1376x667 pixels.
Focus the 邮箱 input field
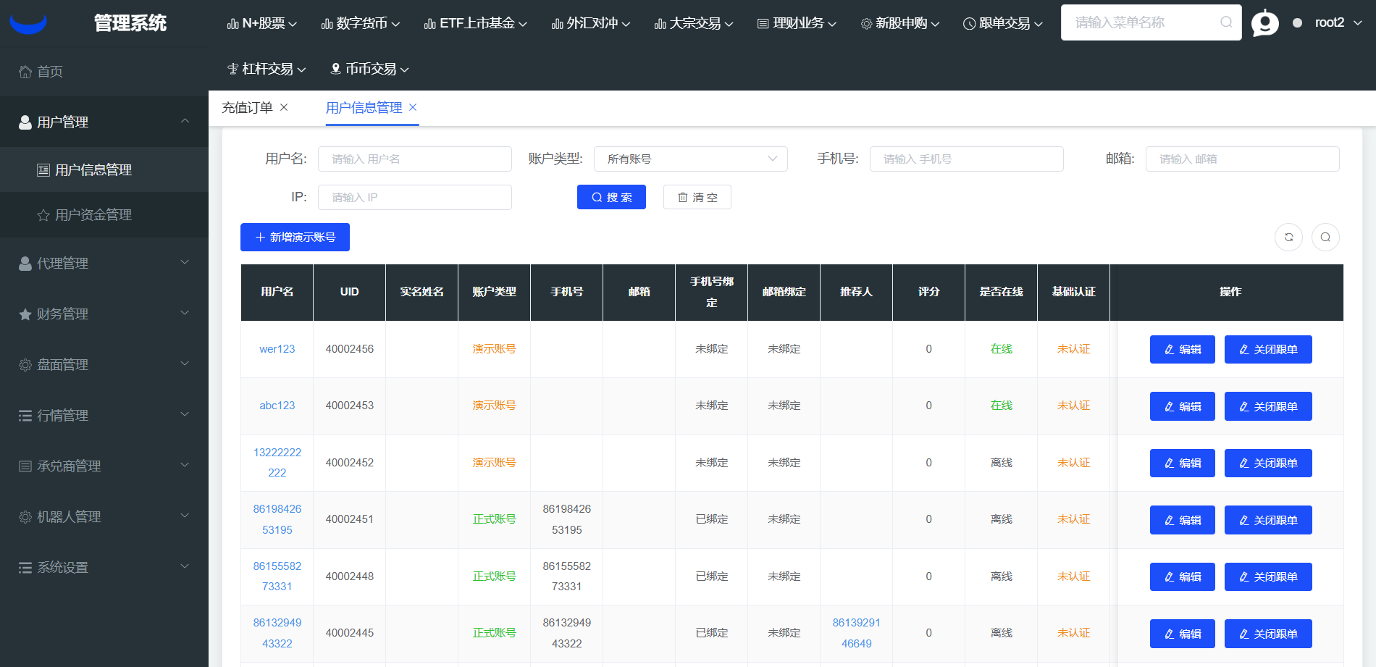click(1243, 159)
